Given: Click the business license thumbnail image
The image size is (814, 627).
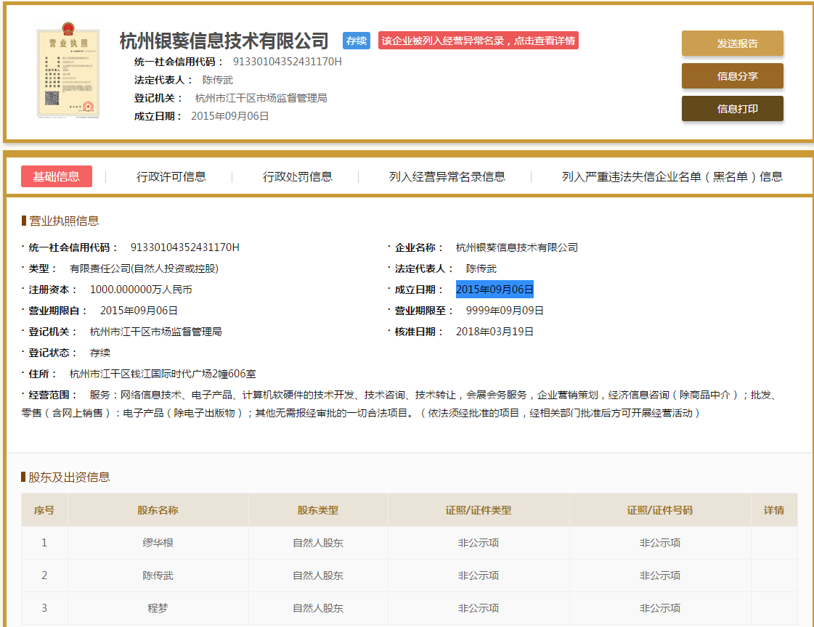Looking at the screenshot, I should (x=68, y=70).
